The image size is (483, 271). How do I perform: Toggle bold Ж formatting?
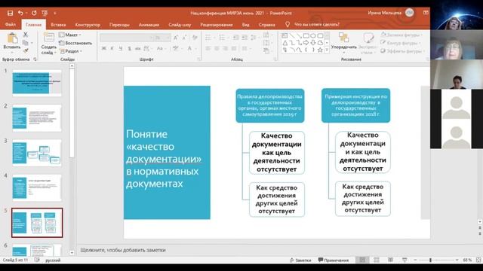(x=104, y=48)
